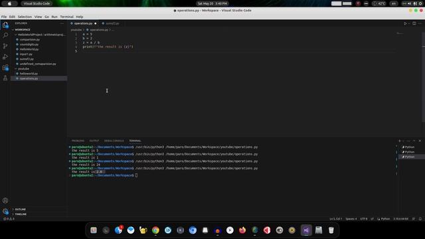The width and height of the screenshot is (425, 239).
Task: Open the Testing flask view
Action: [x=5, y=78]
